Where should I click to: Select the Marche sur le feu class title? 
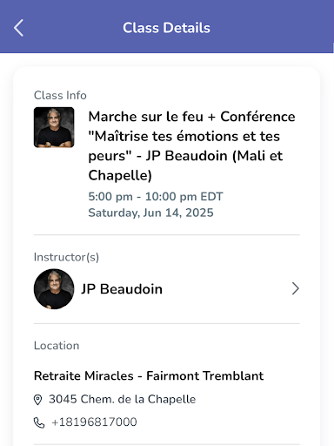(x=191, y=145)
